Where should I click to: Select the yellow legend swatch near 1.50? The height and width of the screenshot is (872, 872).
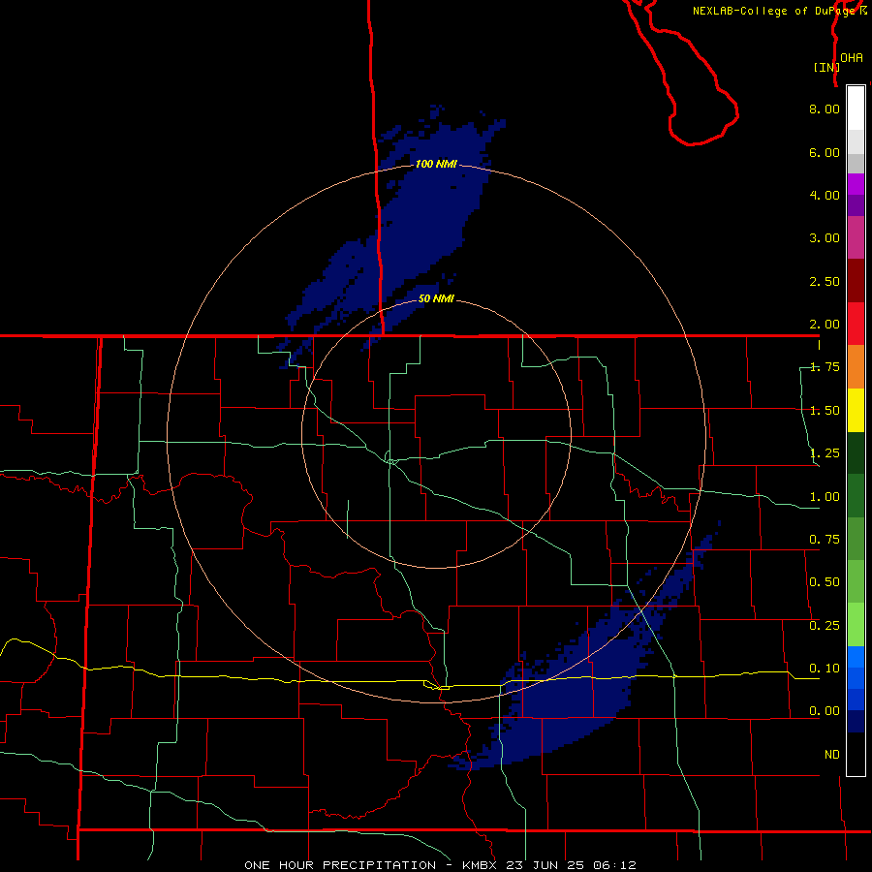coord(856,410)
